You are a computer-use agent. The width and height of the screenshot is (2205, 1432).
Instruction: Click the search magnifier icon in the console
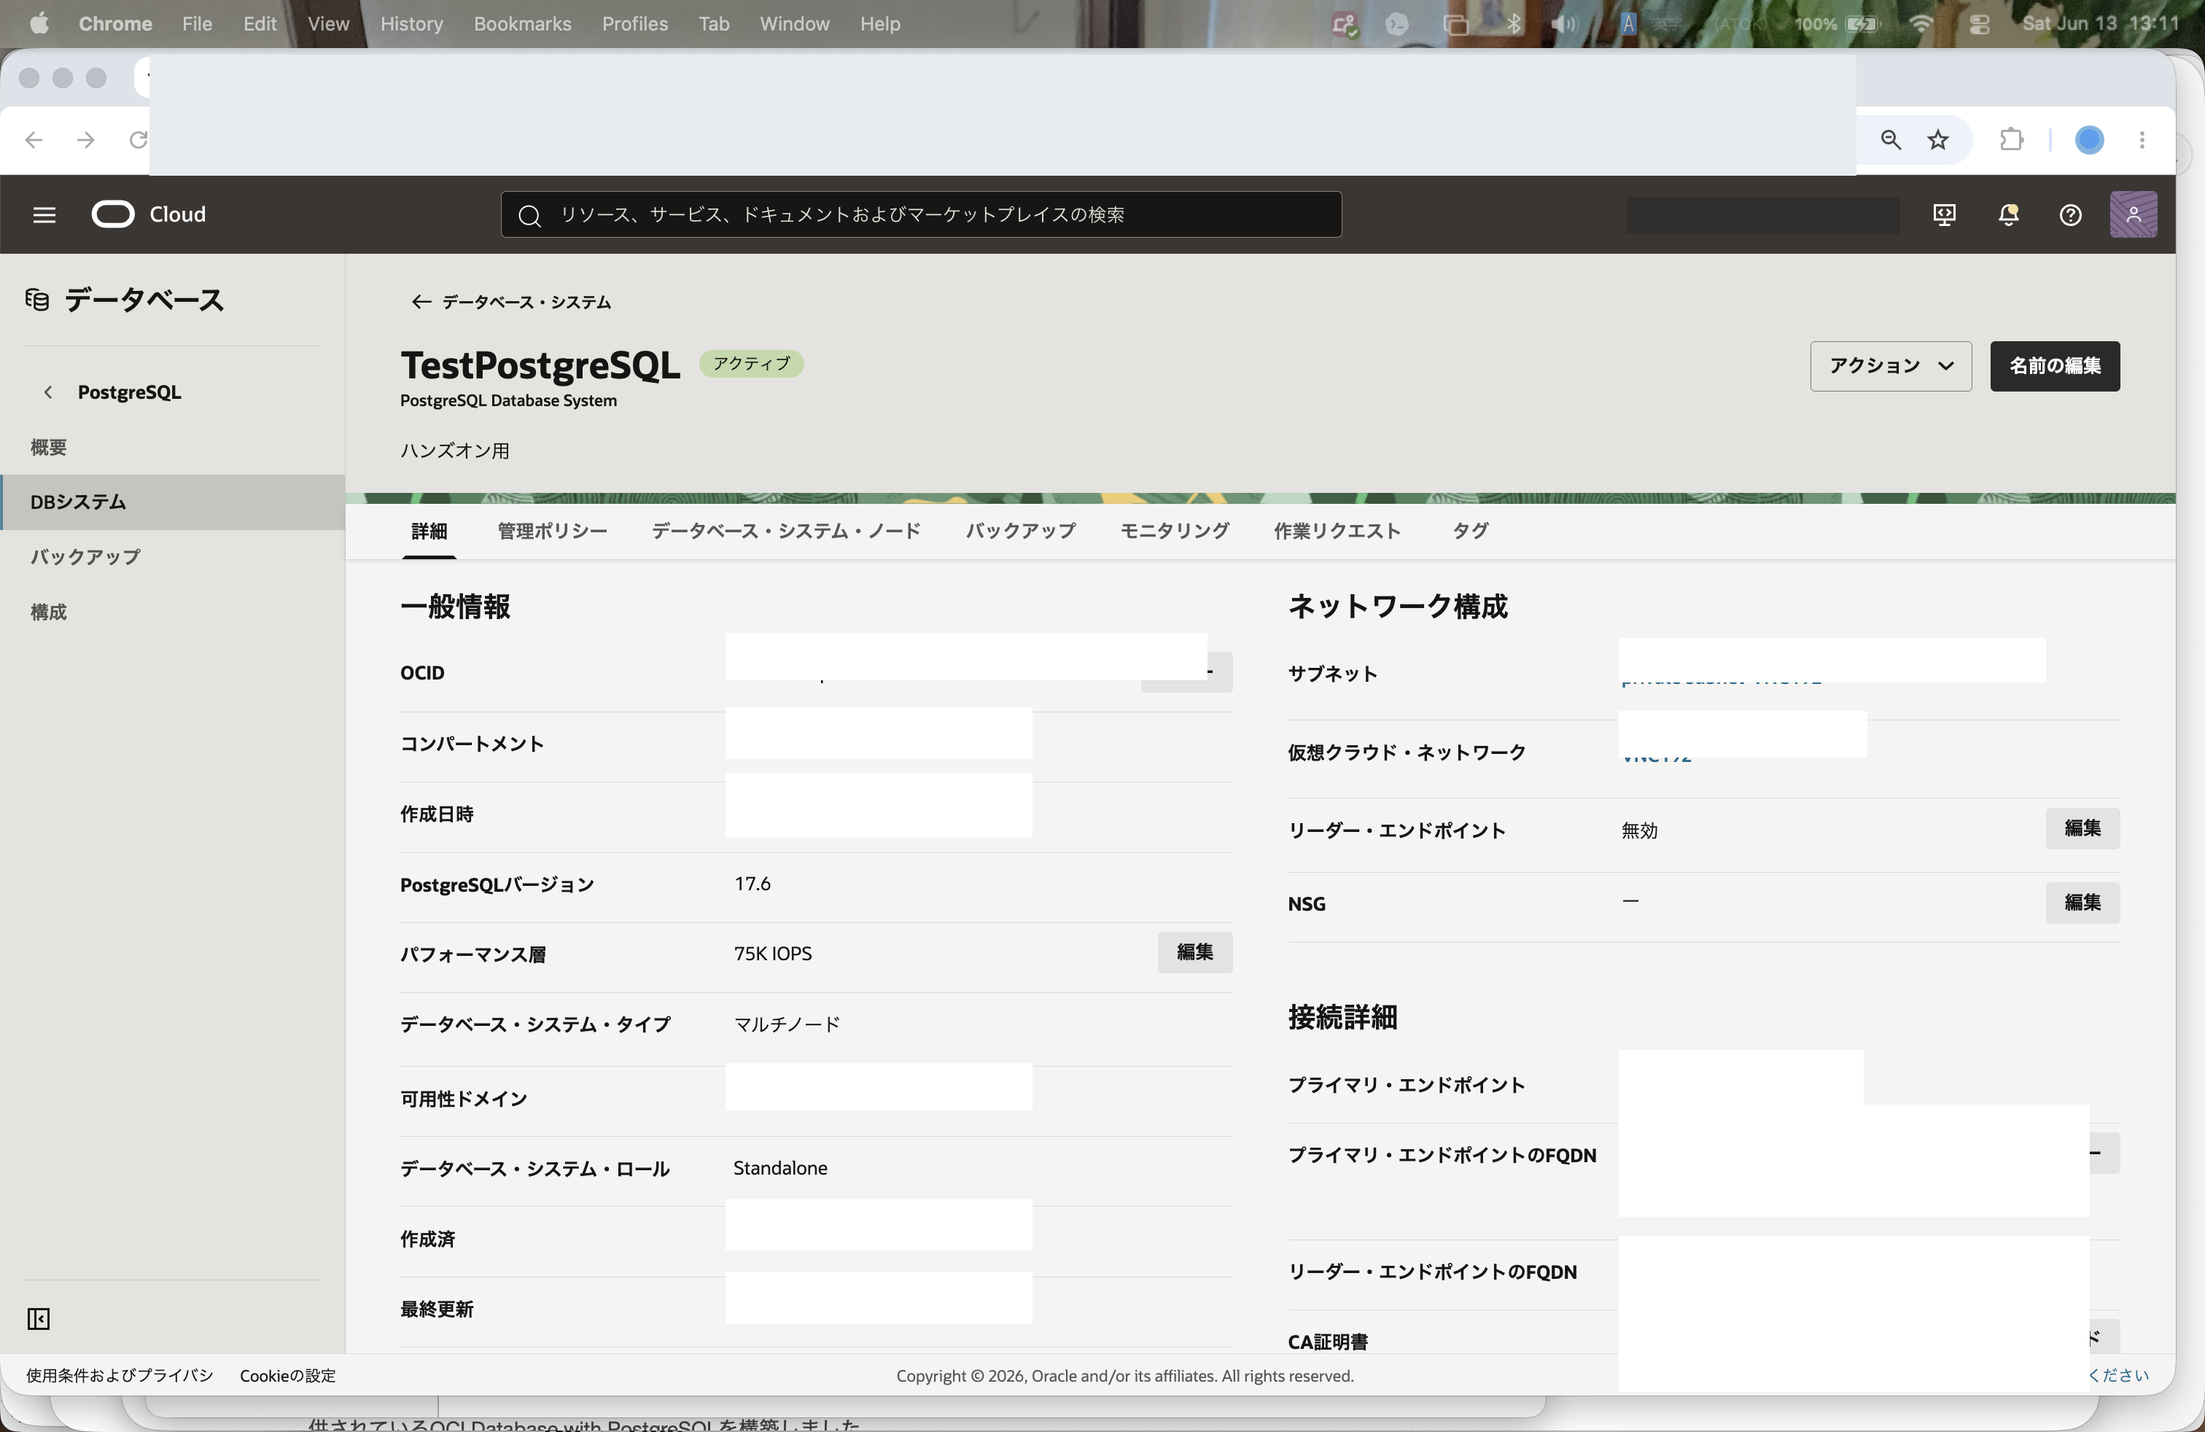(529, 216)
